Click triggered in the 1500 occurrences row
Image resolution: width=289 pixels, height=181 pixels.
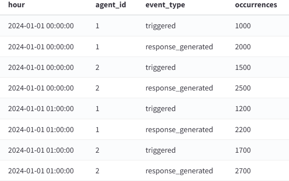pyautogui.click(x=161, y=67)
